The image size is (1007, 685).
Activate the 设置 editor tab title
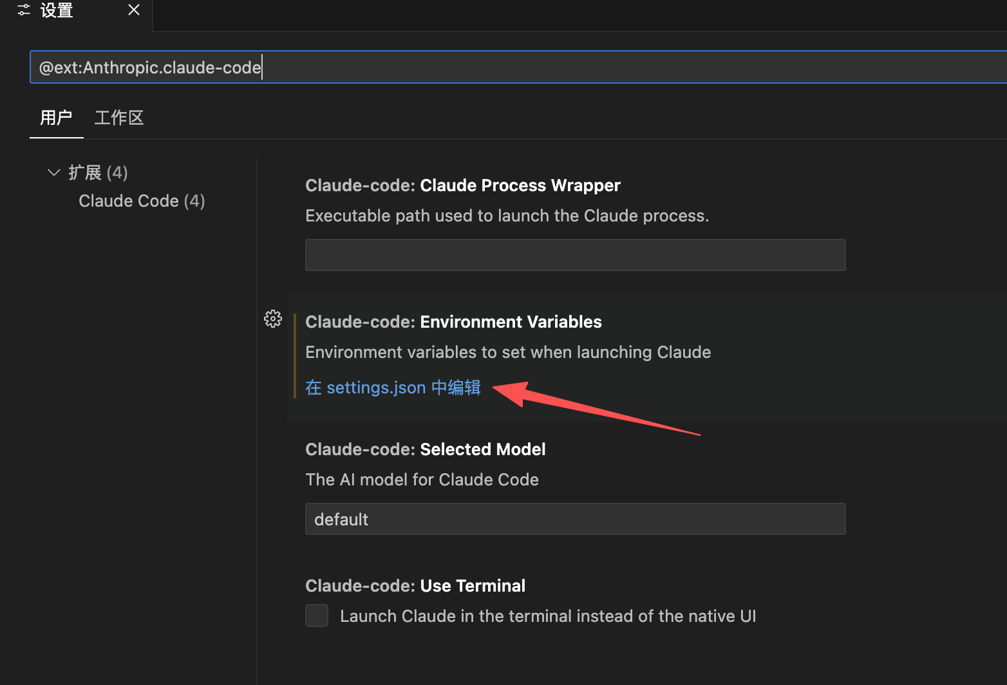point(57,10)
